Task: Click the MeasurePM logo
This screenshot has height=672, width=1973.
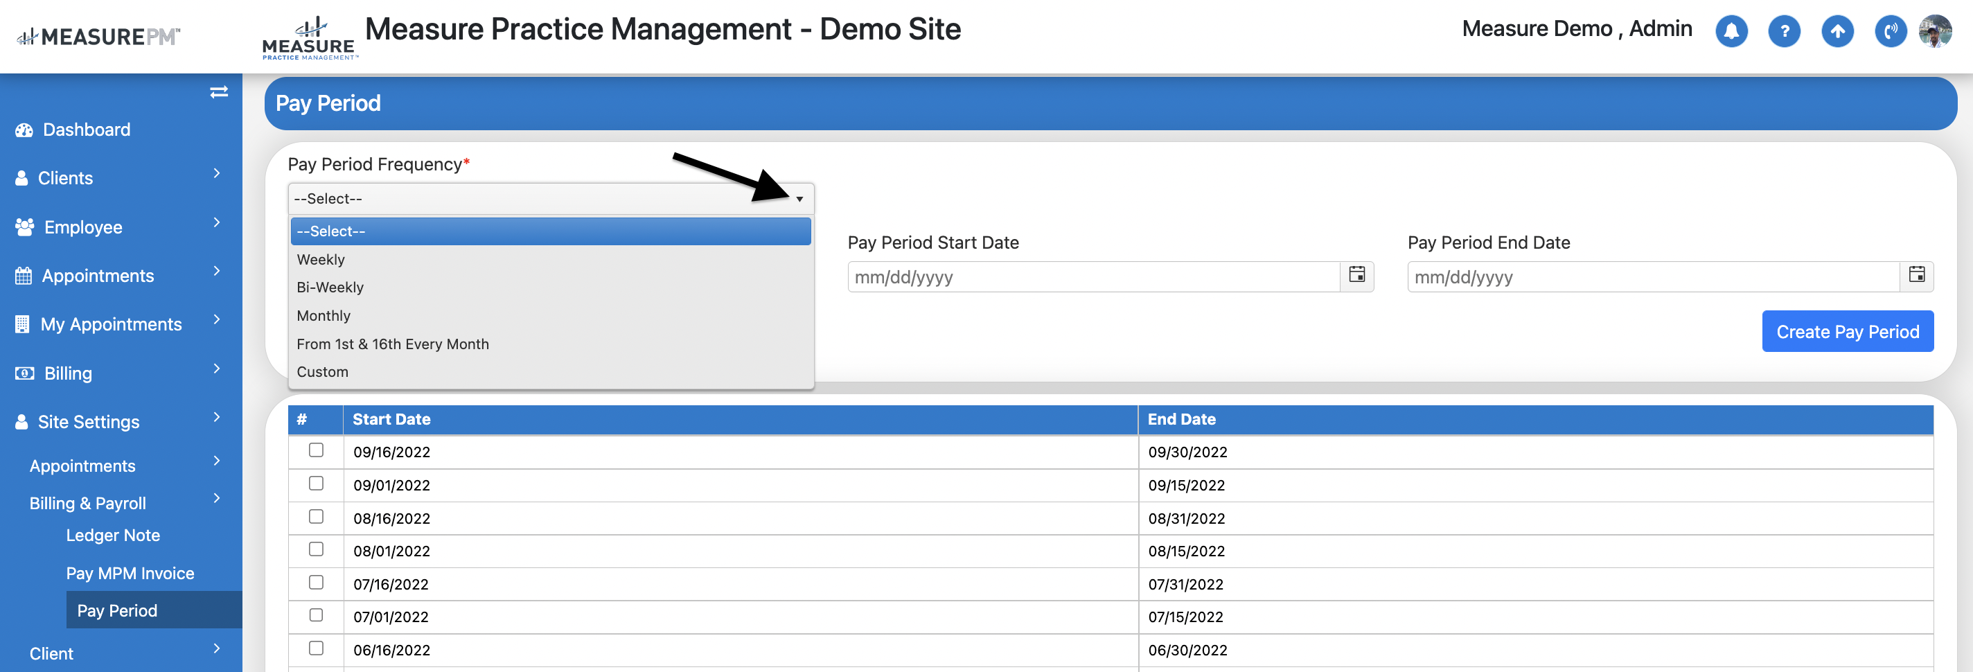Action: [99, 36]
